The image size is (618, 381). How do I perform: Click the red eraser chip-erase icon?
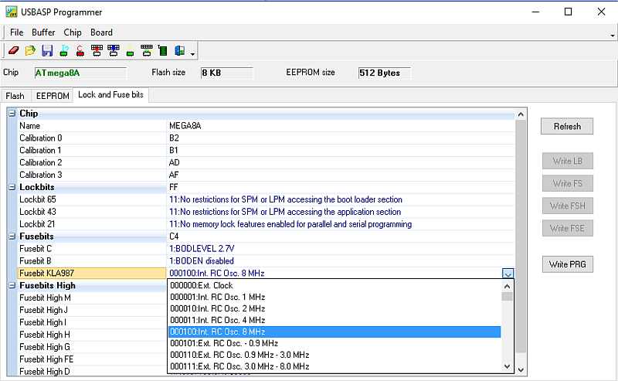pos(13,50)
